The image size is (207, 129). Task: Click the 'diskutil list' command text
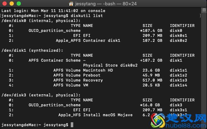[x=87, y=16]
